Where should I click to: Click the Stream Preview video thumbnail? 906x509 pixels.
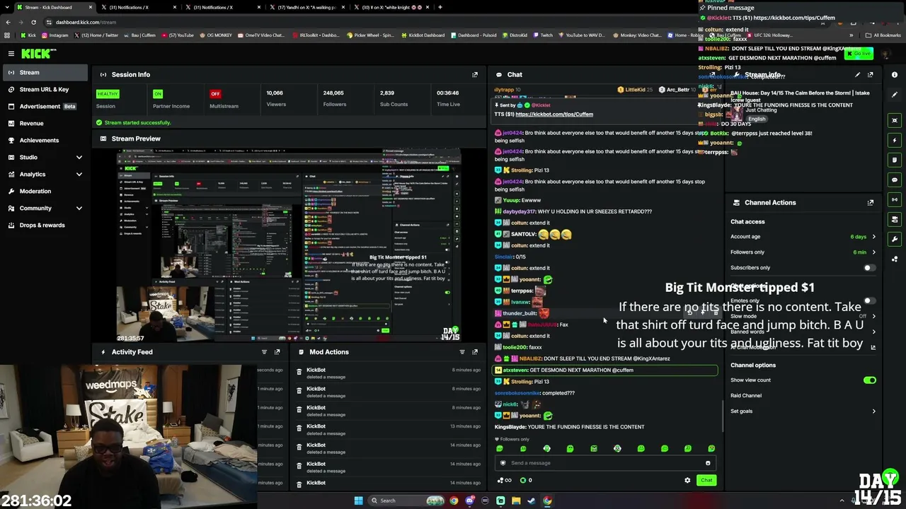289,245
